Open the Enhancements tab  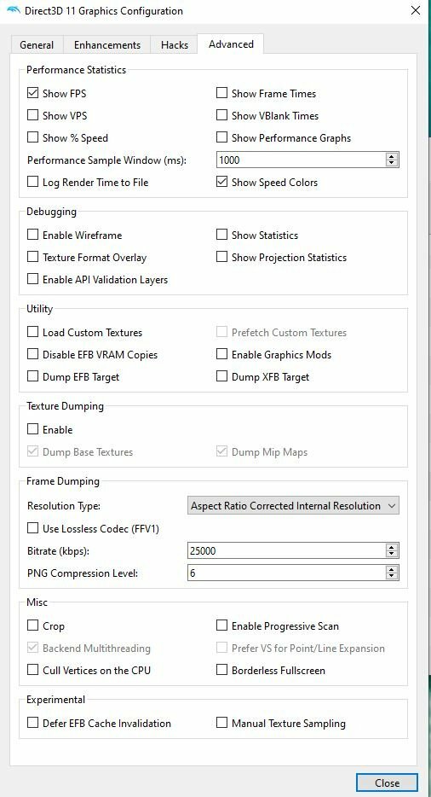(x=107, y=44)
